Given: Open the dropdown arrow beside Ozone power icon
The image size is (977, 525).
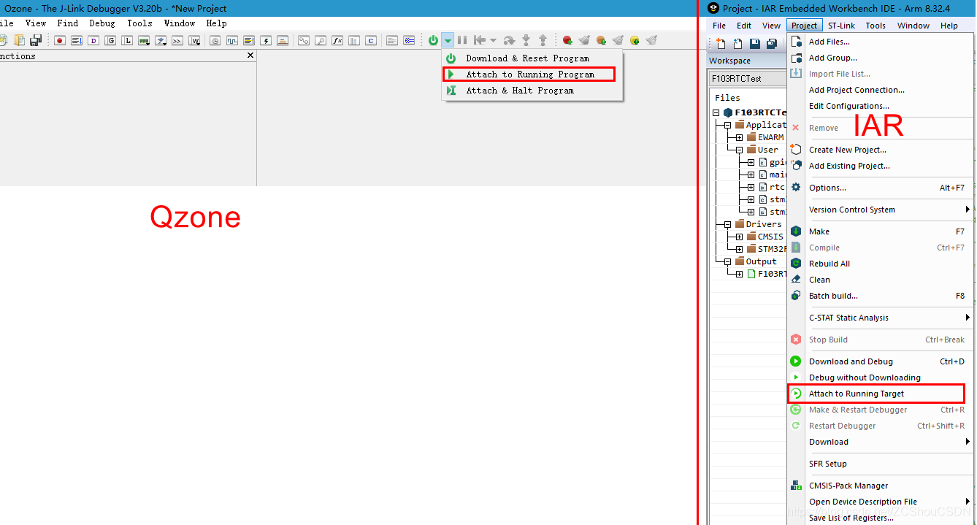Looking at the screenshot, I should click(448, 40).
